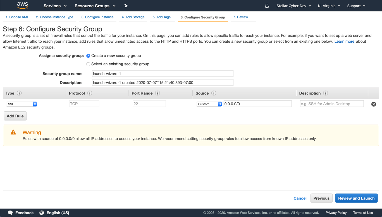Choose Select an existing security group
382x217 pixels.
coord(88,64)
